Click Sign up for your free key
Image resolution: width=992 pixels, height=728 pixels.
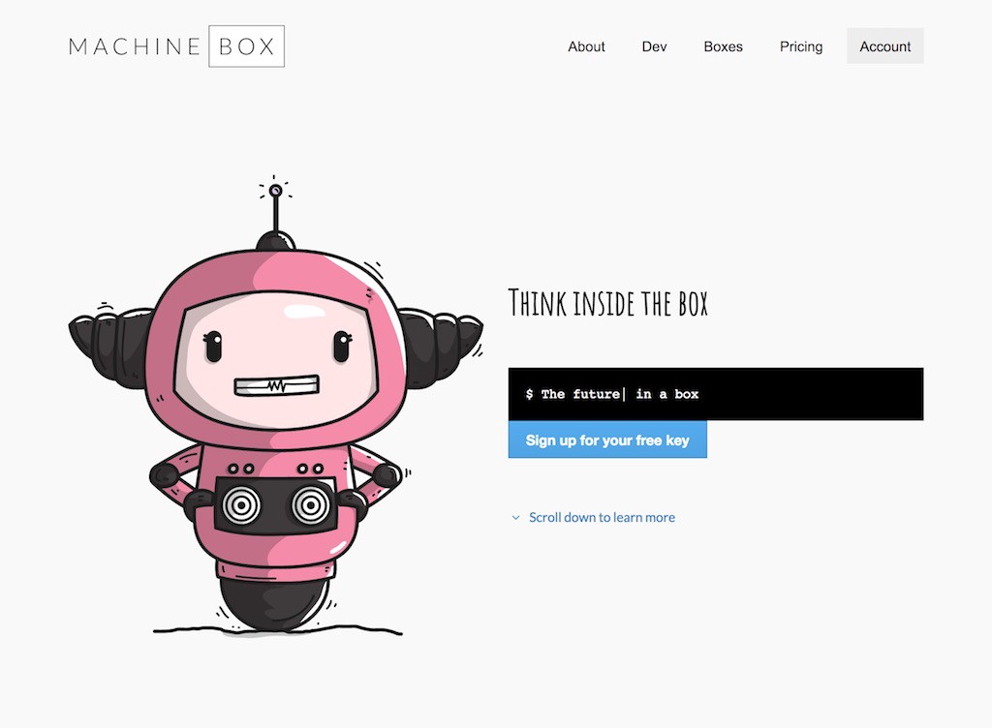pyautogui.click(x=607, y=440)
